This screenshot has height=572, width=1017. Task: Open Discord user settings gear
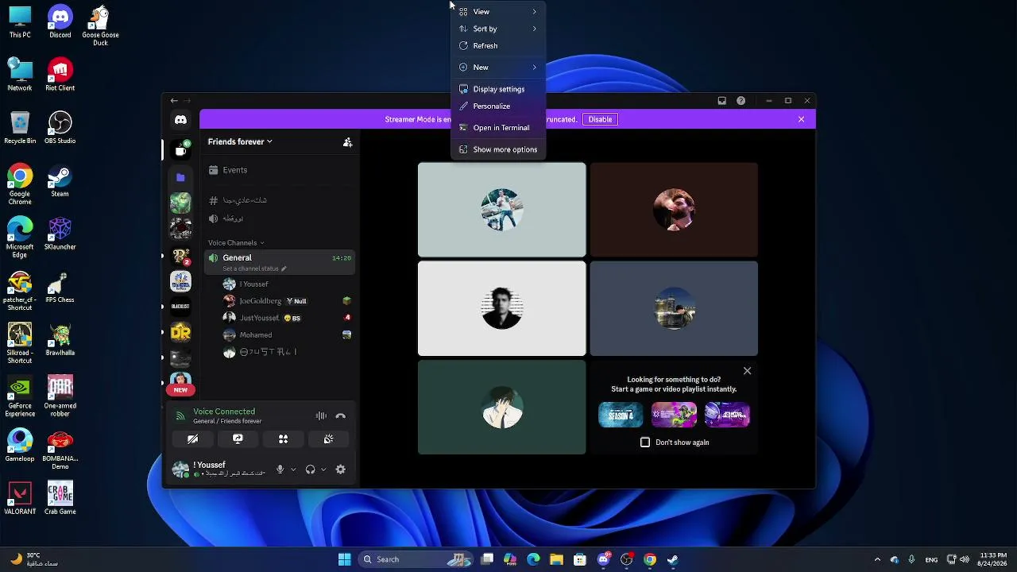(340, 470)
